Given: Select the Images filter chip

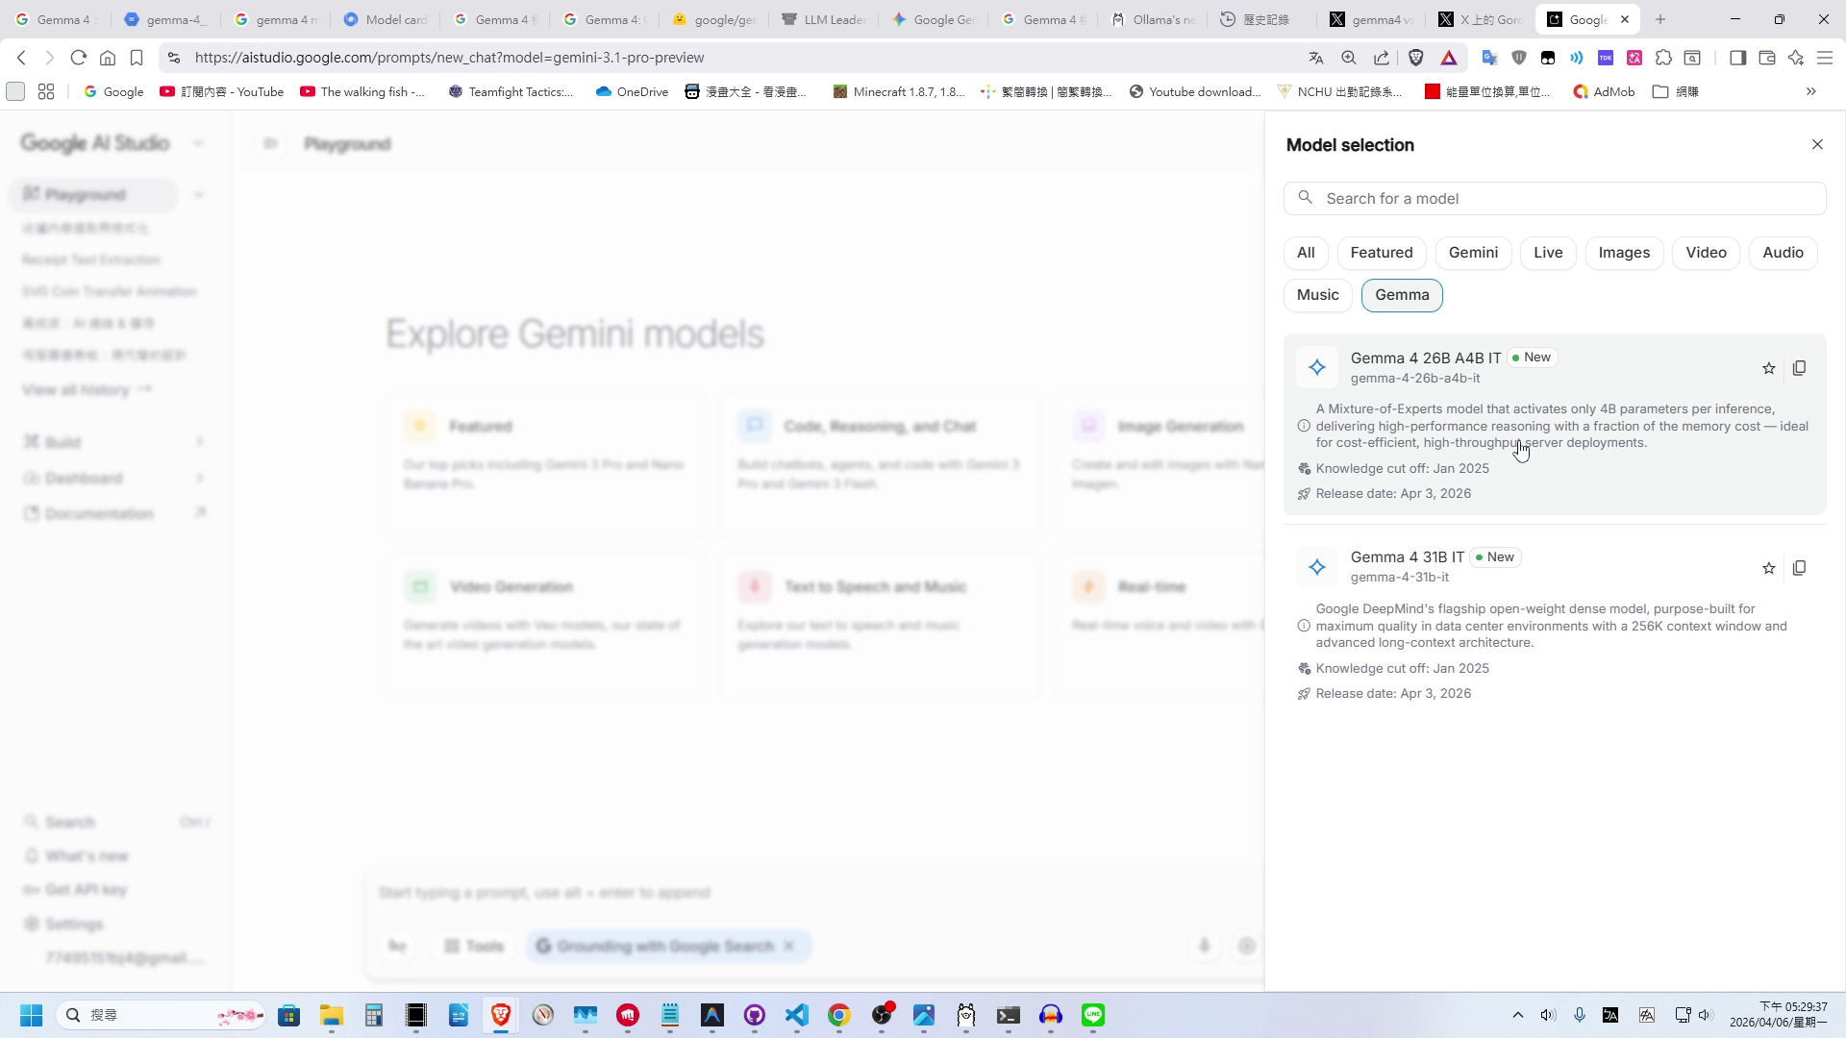Looking at the screenshot, I should coord(1624,253).
